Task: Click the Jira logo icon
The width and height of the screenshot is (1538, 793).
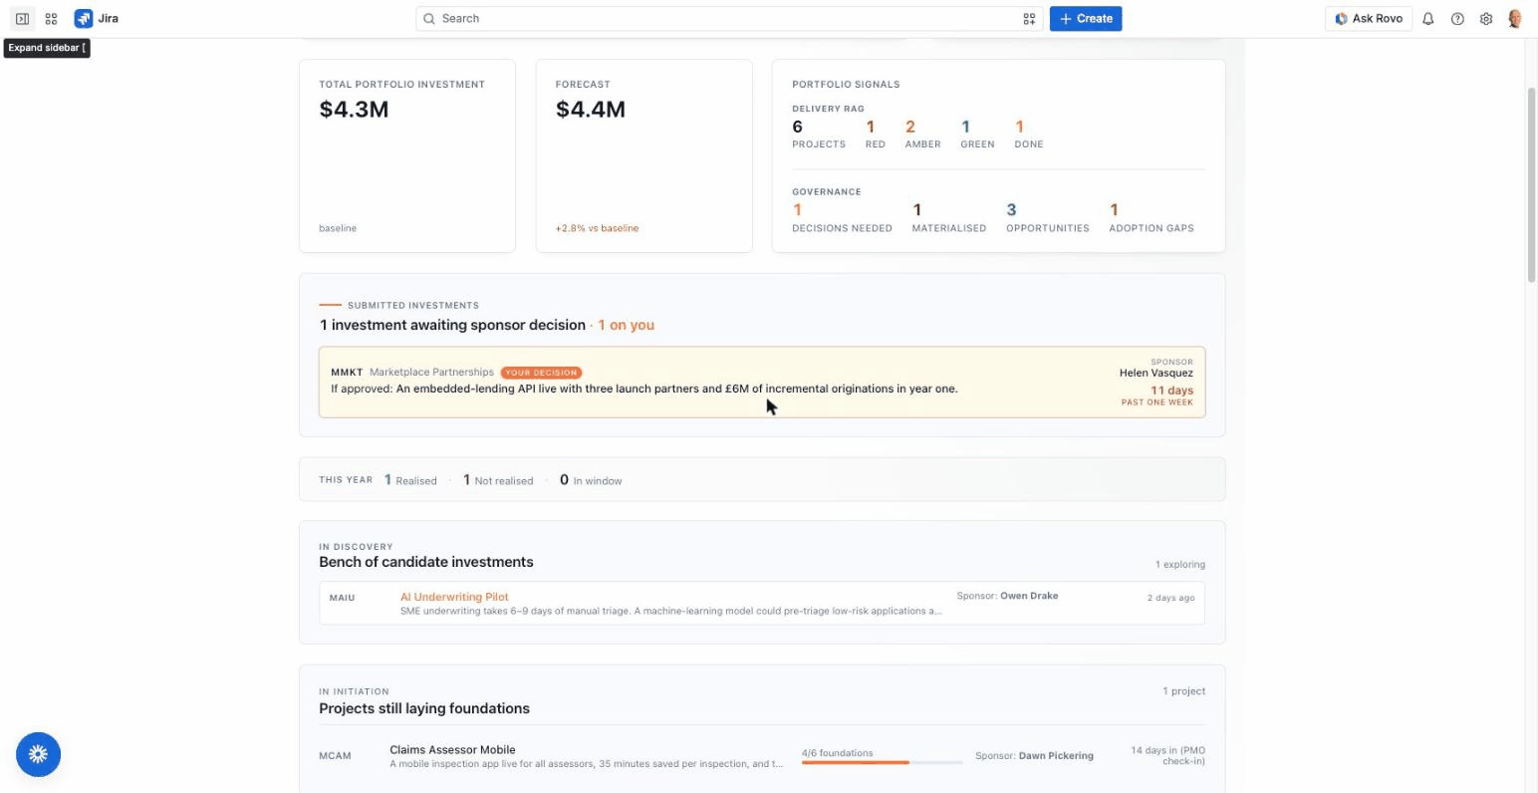Action: pyautogui.click(x=84, y=19)
